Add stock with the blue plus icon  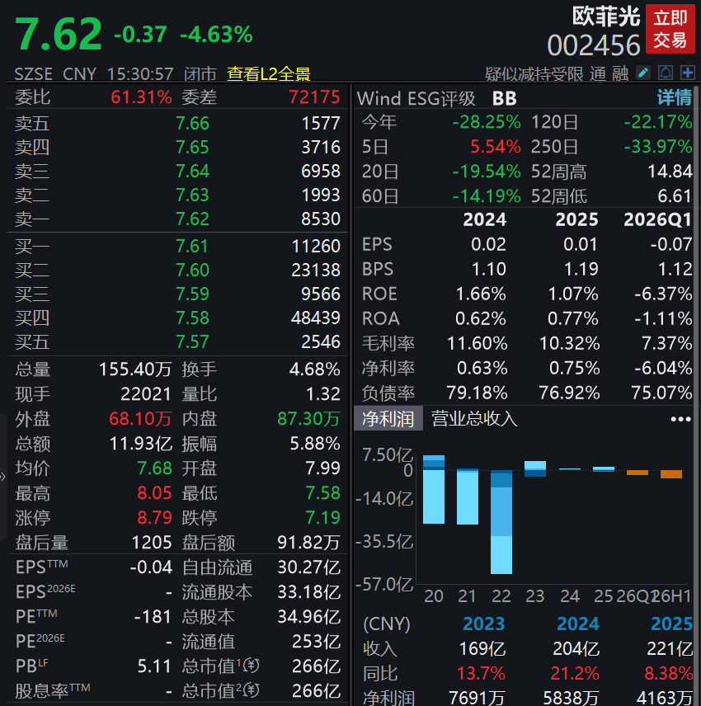(x=688, y=73)
